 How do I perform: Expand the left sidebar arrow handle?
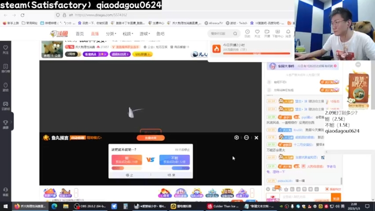pos(11,121)
